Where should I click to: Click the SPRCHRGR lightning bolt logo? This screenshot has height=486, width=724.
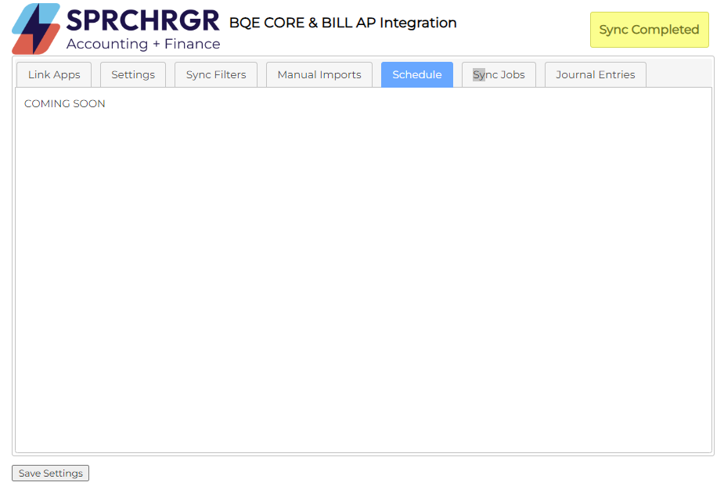point(36,28)
